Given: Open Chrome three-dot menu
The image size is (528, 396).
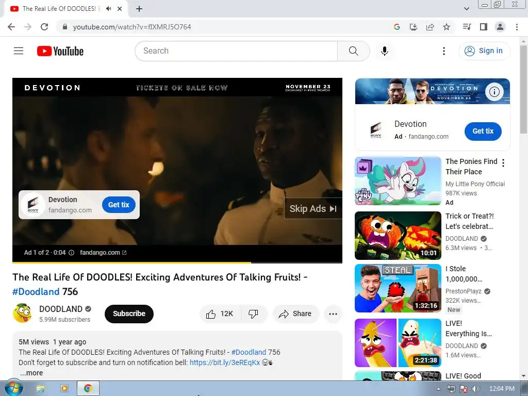Looking at the screenshot, I should coord(517,27).
